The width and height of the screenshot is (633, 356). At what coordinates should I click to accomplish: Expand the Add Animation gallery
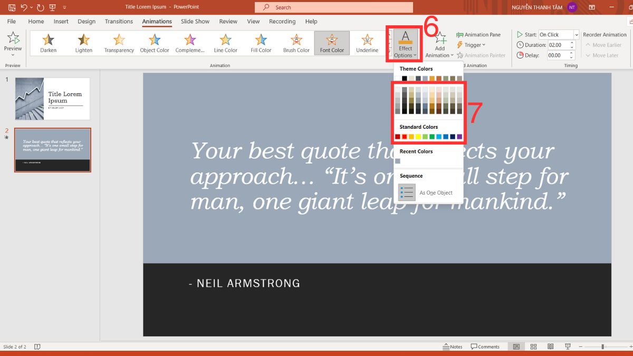click(x=439, y=45)
